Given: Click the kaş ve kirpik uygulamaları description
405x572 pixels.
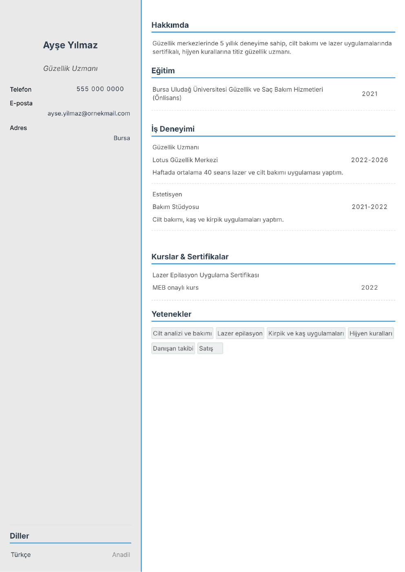Looking at the screenshot, I should [218, 220].
